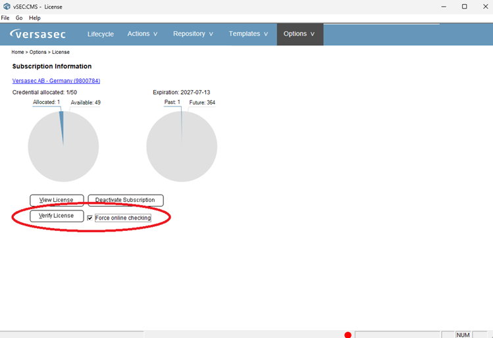Click the 'Past: 1' chart label
The image size is (493, 338).
172,102
